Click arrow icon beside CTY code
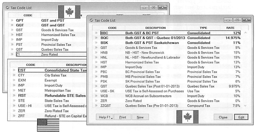256x134 pixels. click(x=14, y=75)
